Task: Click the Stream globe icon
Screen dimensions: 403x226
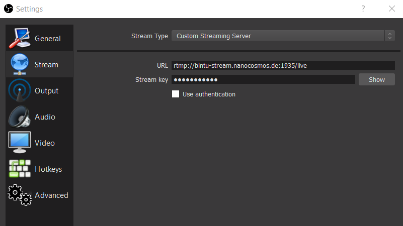Action: click(20, 64)
